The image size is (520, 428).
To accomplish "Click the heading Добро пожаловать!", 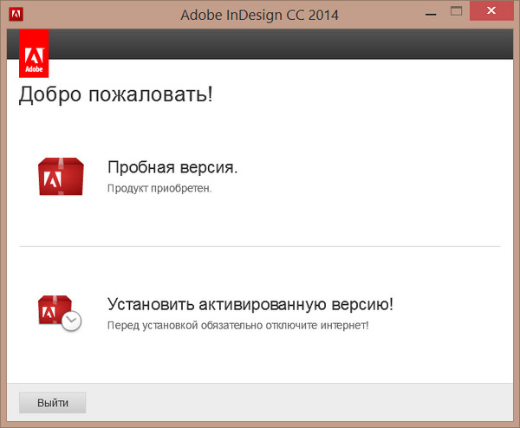I will pos(116,94).
